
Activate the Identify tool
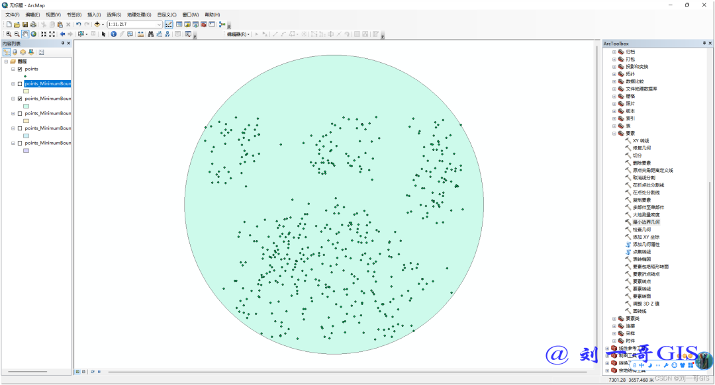coord(114,34)
